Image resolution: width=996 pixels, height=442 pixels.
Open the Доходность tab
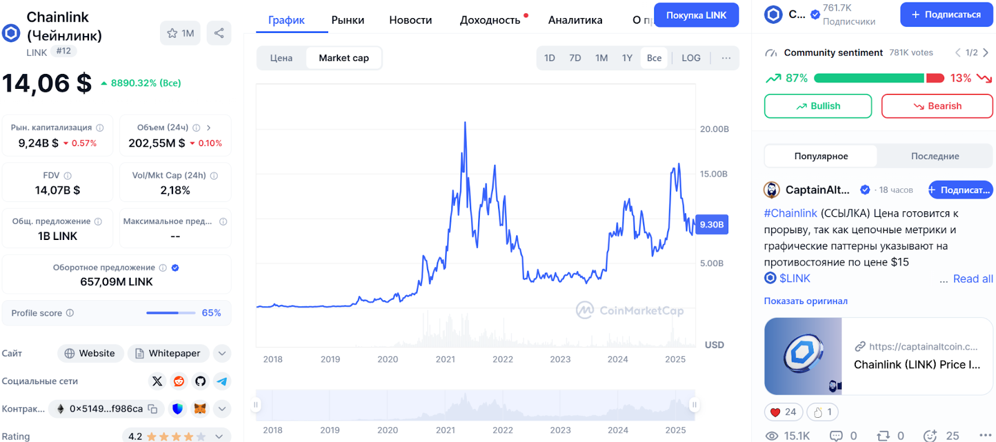491,20
